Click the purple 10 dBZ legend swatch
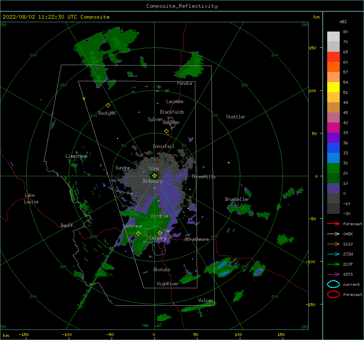 [x=333, y=188]
